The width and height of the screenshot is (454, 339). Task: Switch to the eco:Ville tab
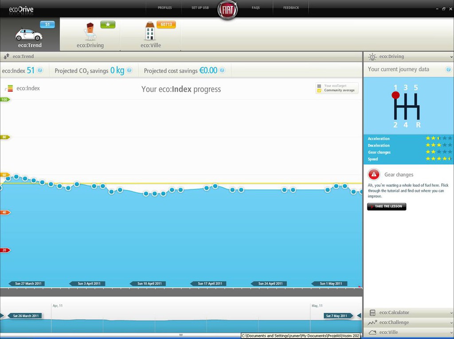click(x=151, y=35)
